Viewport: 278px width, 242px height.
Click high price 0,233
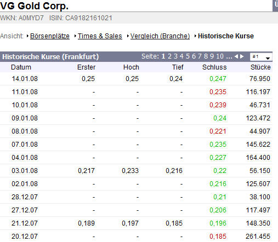(130, 171)
